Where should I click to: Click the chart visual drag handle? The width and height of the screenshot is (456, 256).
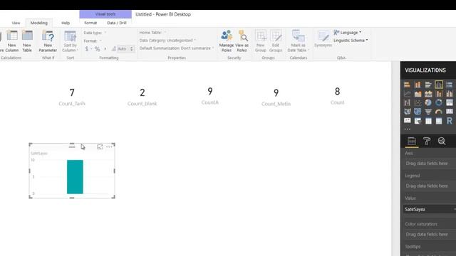(x=72, y=146)
